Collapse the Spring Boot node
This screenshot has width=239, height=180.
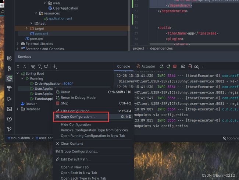tap(18, 73)
